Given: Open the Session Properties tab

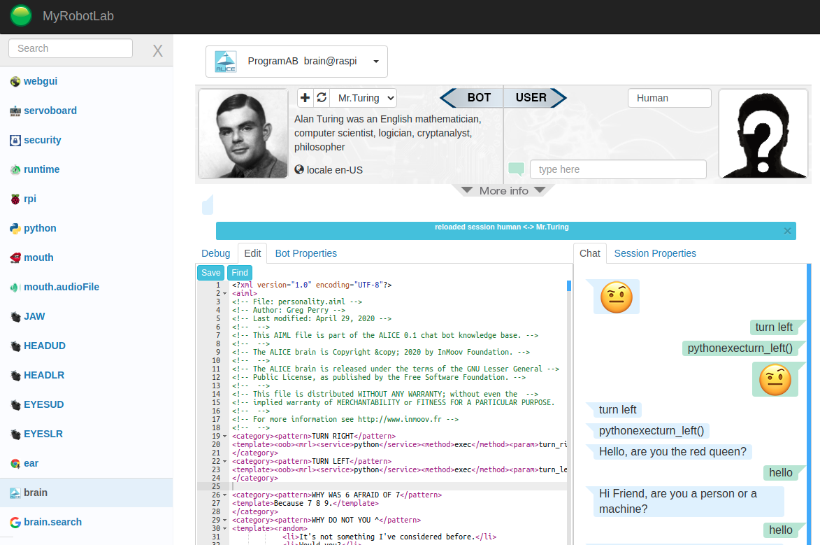Looking at the screenshot, I should tap(655, 253).
